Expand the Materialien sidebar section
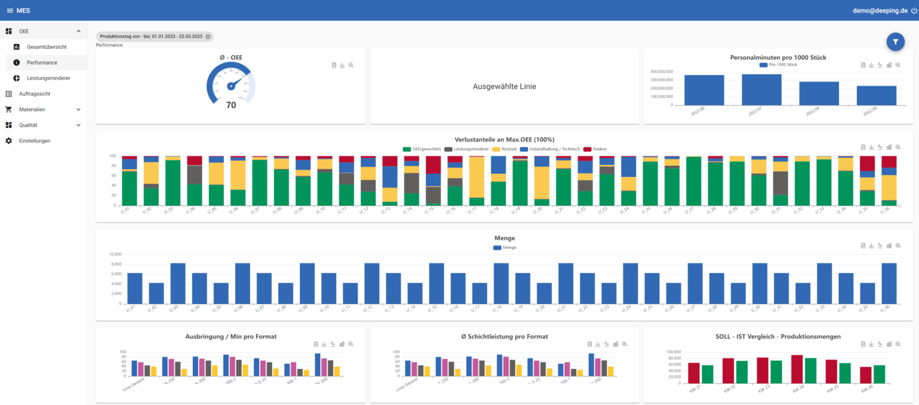Screen dimensions: 919x405 [78, 109]
